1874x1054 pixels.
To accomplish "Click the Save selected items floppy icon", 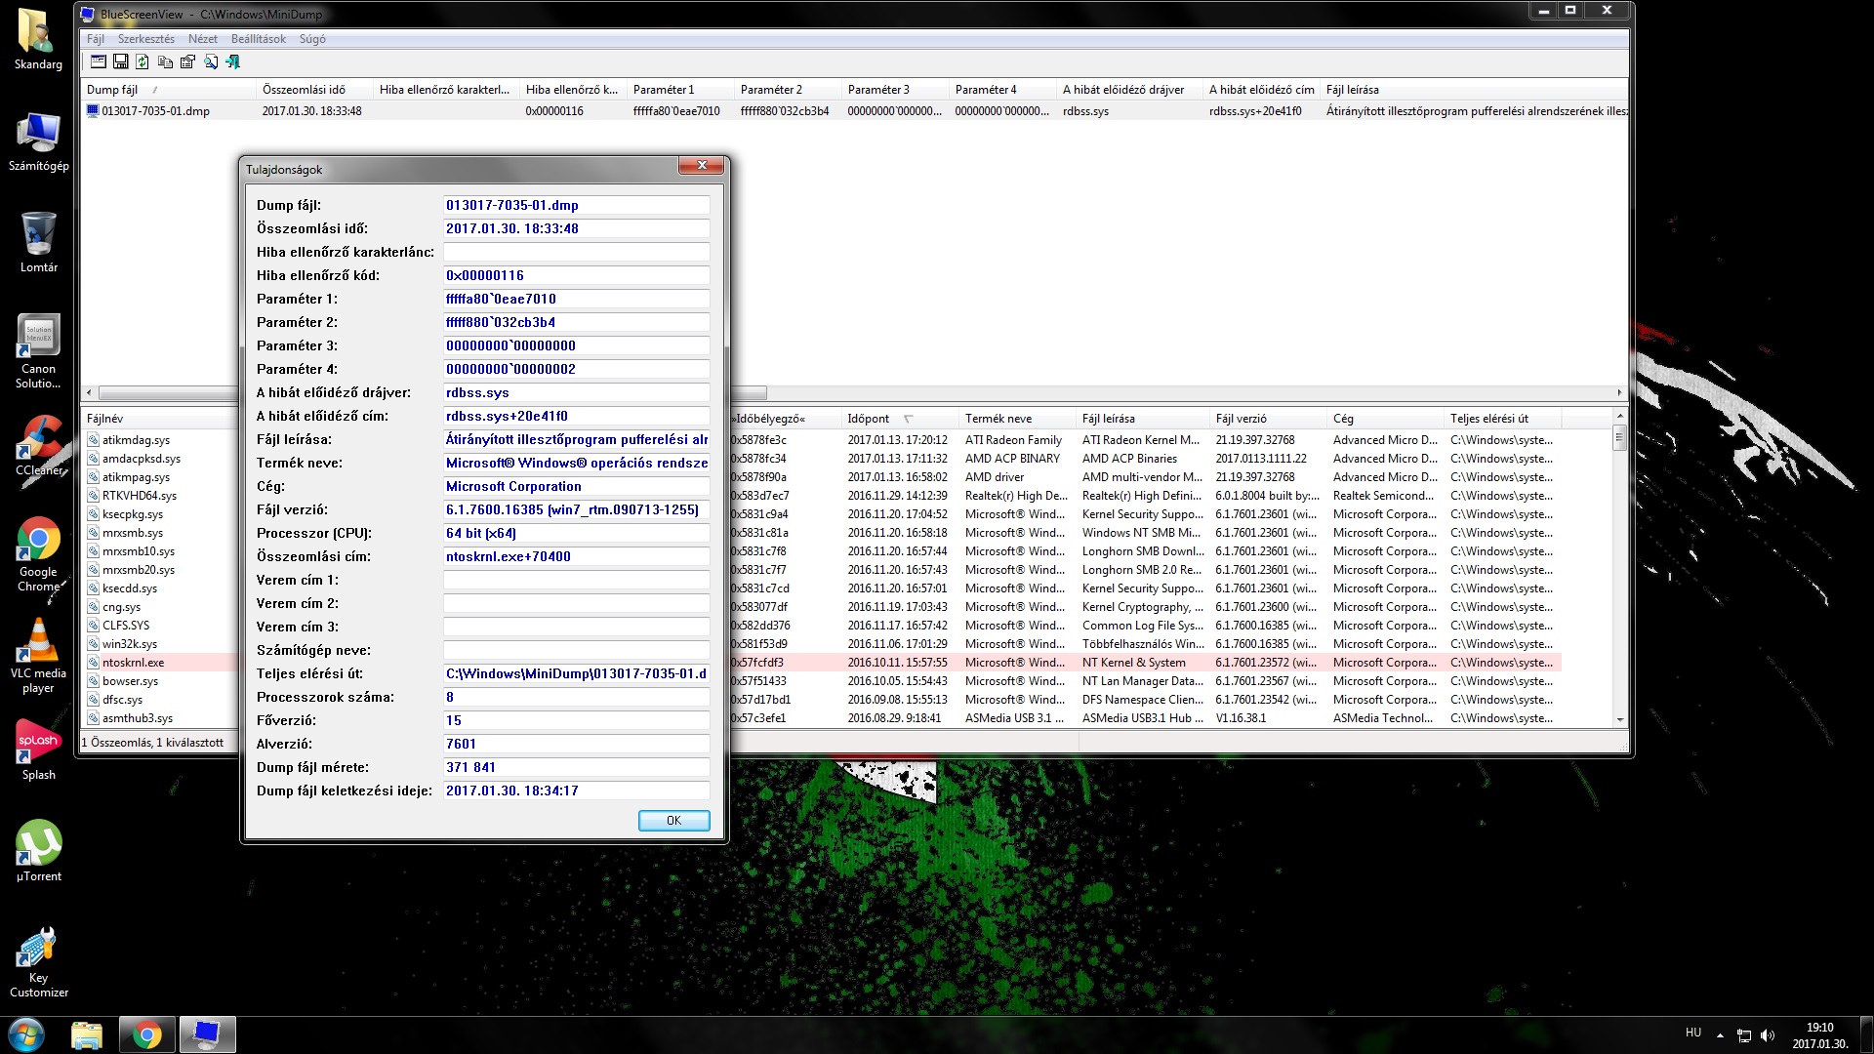I will click(x=121, y=61).
